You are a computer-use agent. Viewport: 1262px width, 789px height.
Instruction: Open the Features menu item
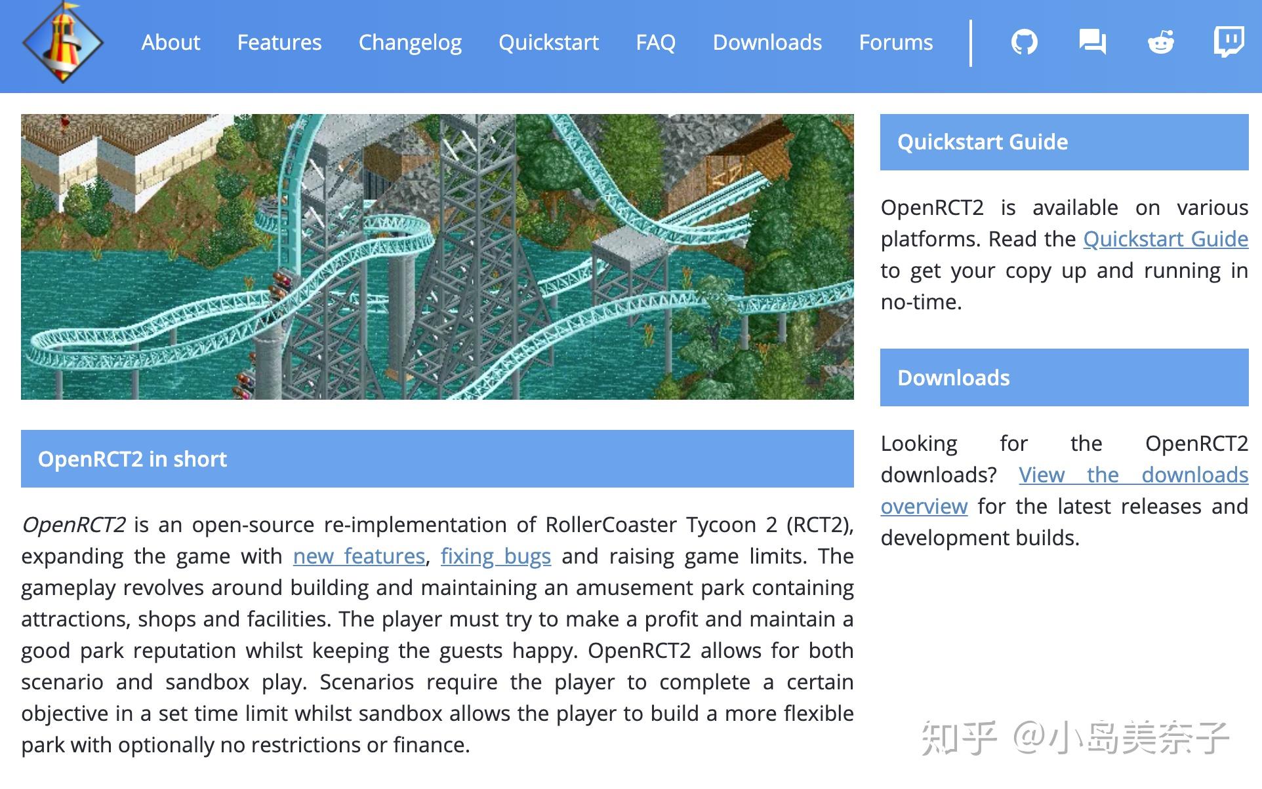point(279,43)
